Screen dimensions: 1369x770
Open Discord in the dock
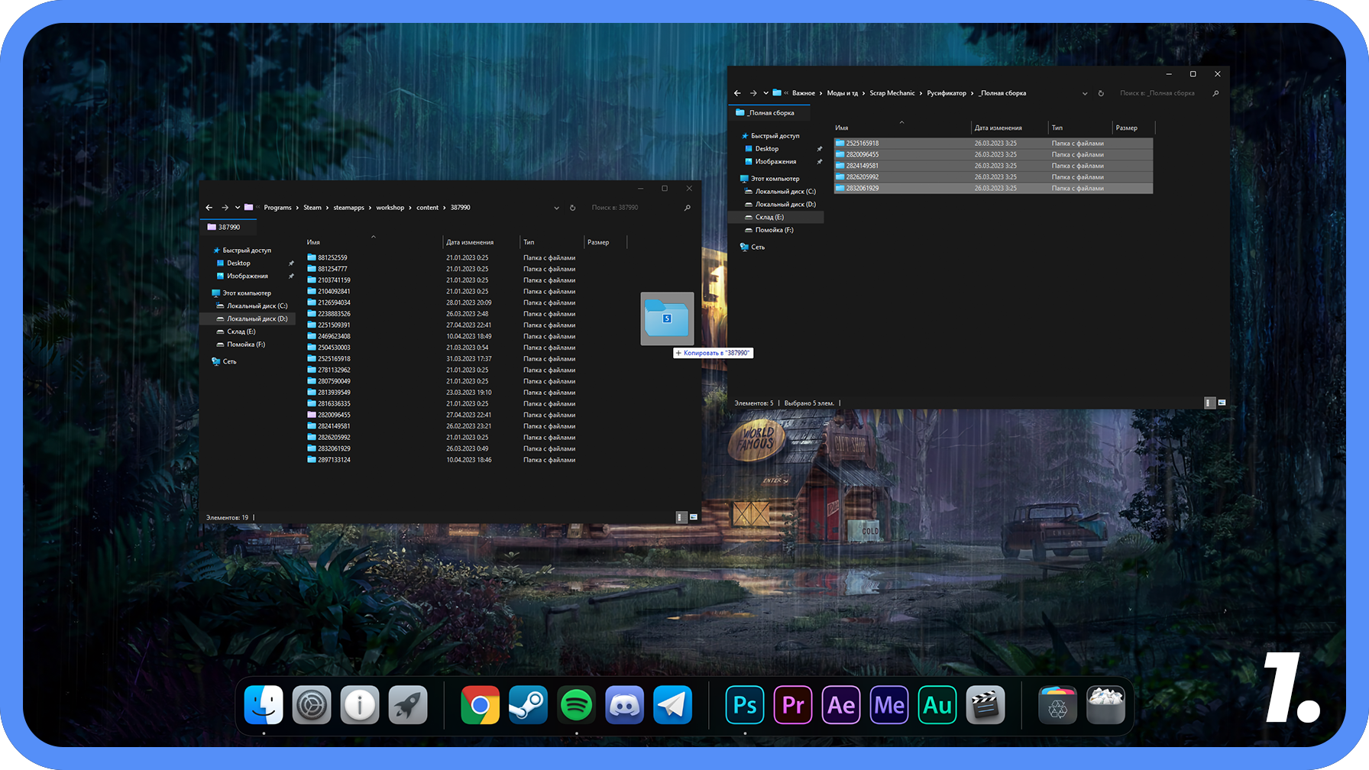coord(624,704)
